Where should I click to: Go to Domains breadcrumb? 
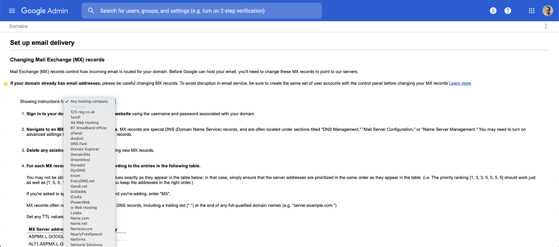point(18,26)
